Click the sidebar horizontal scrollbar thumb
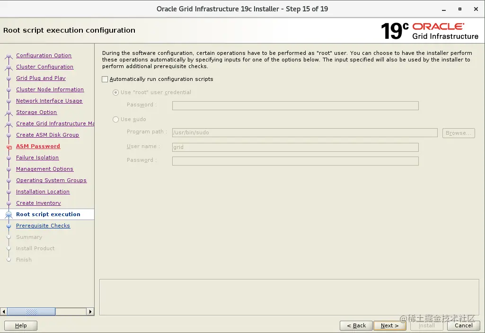This screenshot has width=485, height=333. coord(31,312)
